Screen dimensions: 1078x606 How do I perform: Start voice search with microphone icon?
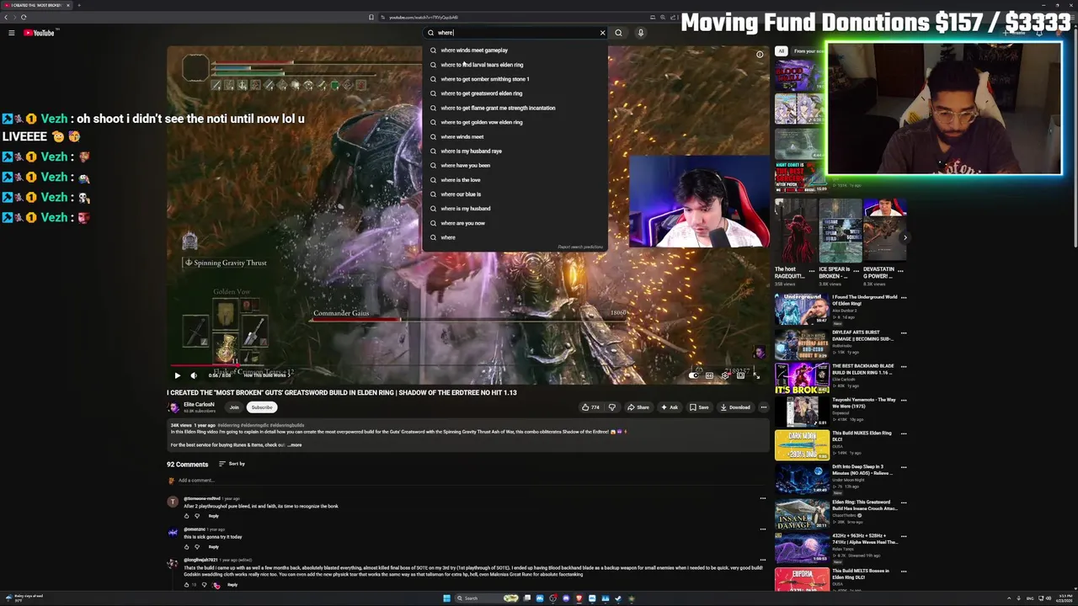[x=640, y=33]
